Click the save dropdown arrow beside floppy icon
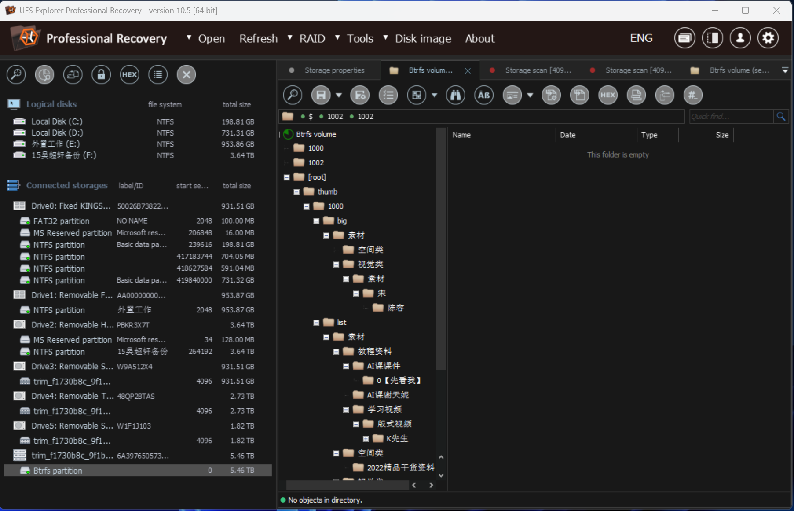The height and width of the screenshot is (511, 794). point(339,95)
